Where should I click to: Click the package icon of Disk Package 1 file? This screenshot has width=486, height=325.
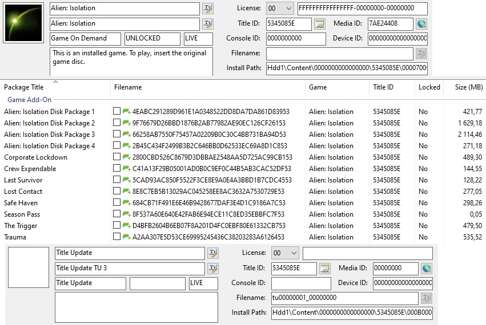pos(126,111)
